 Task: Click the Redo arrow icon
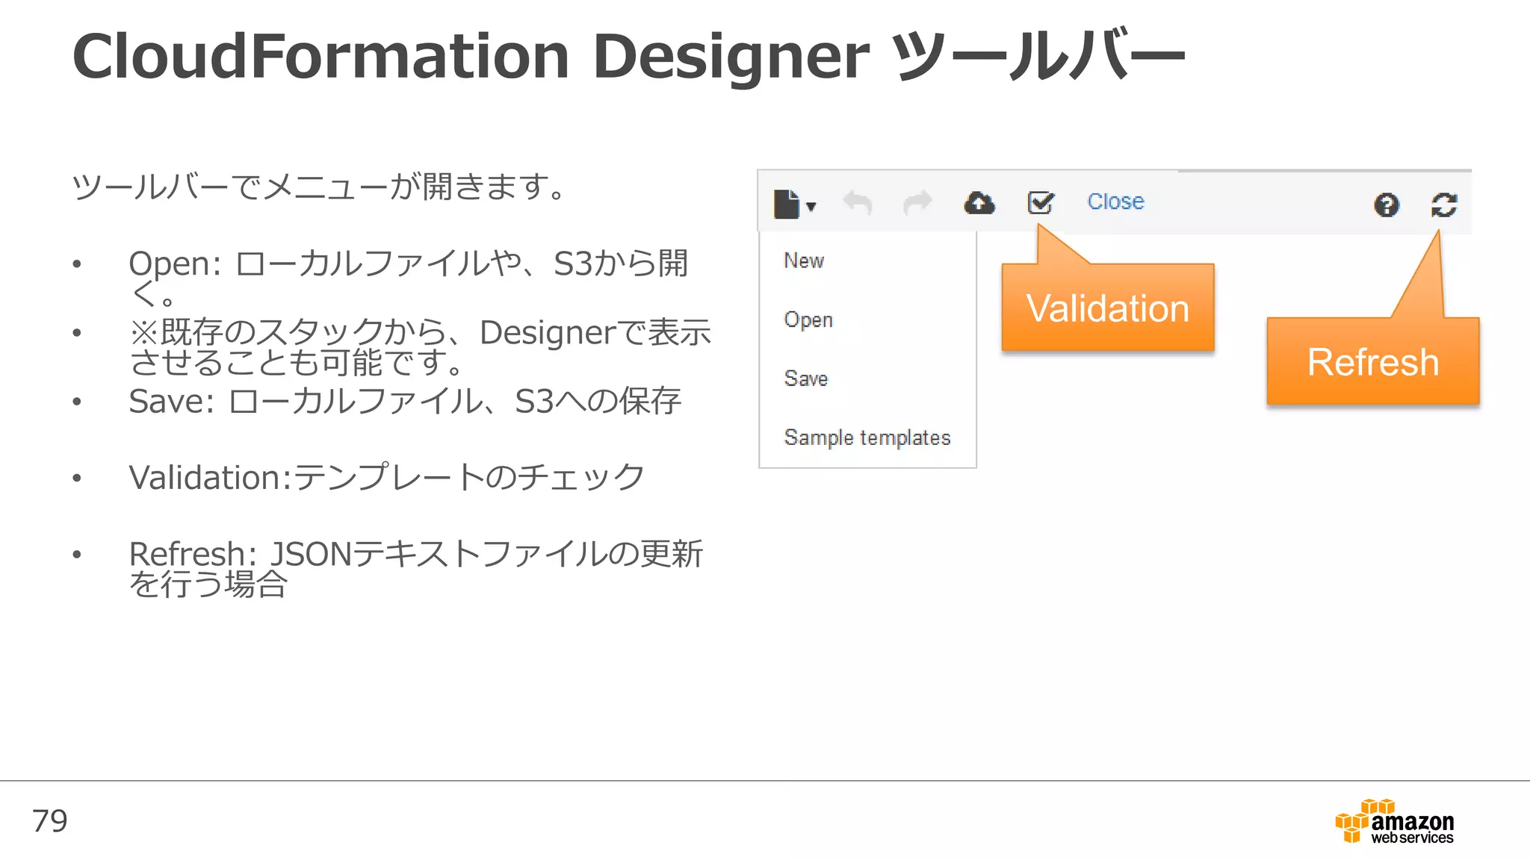[x=917, y=203]
